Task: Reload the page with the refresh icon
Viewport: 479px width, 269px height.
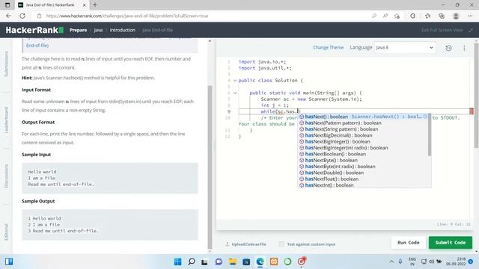Action: point(22,16)
